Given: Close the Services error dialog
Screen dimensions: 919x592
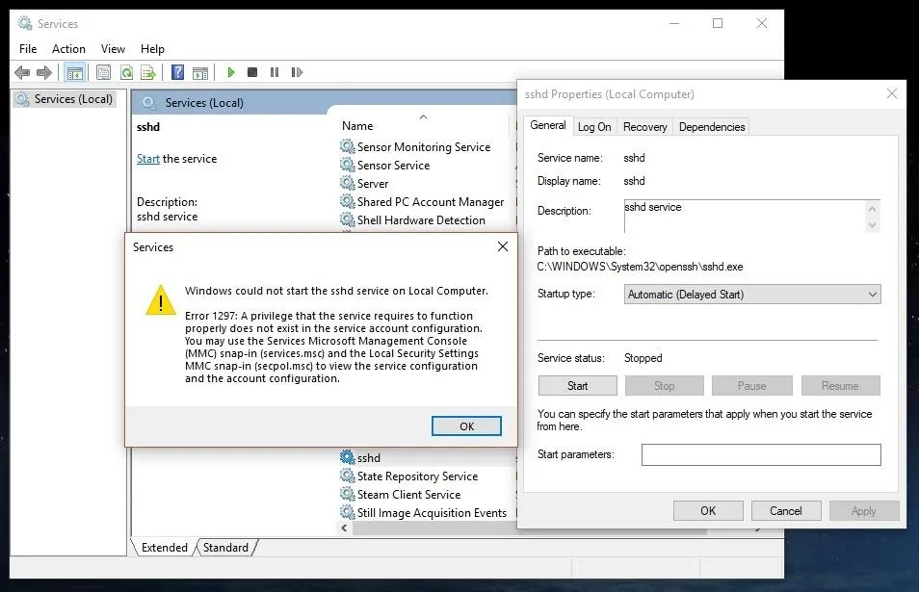Looking at the screenshot, I should tap(502, 246).
